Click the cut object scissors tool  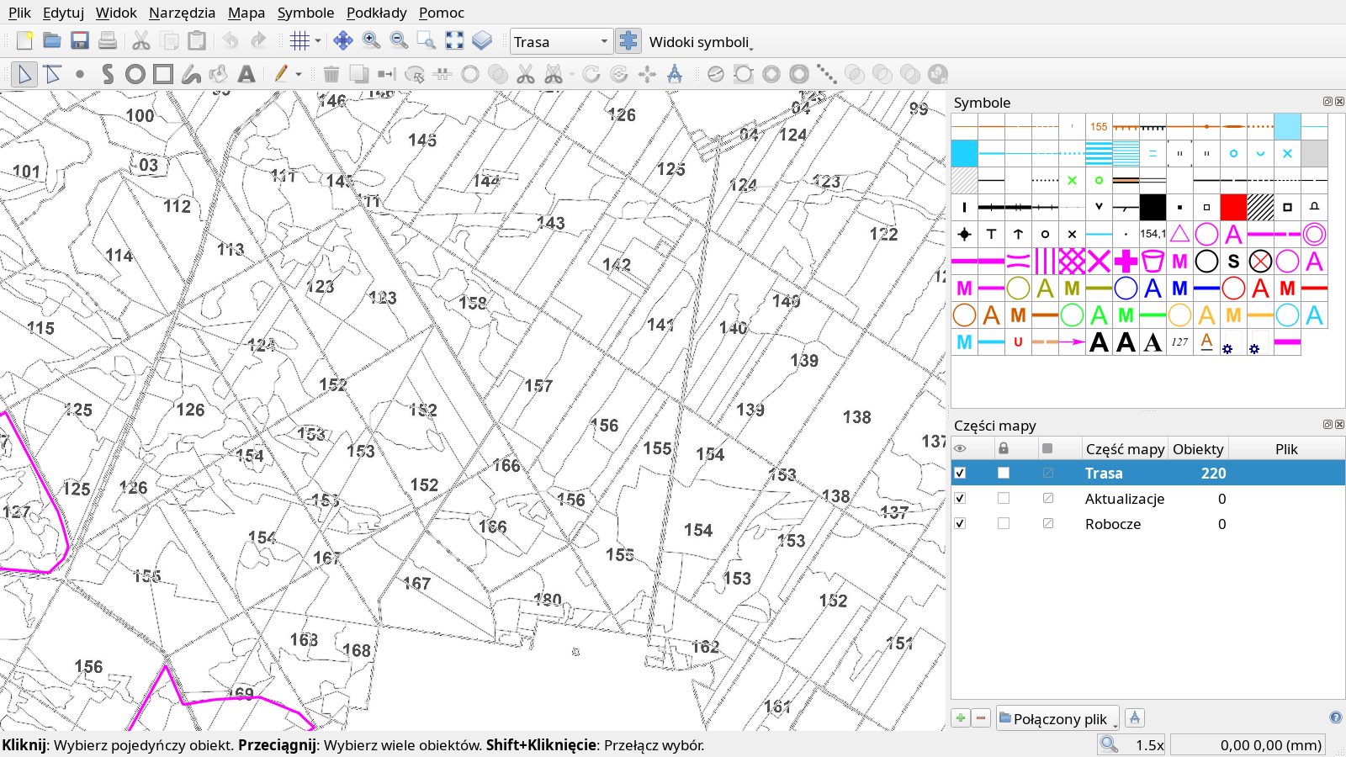pos(526,74)
